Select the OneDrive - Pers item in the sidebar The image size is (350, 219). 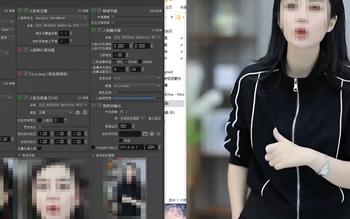point(174,94)
